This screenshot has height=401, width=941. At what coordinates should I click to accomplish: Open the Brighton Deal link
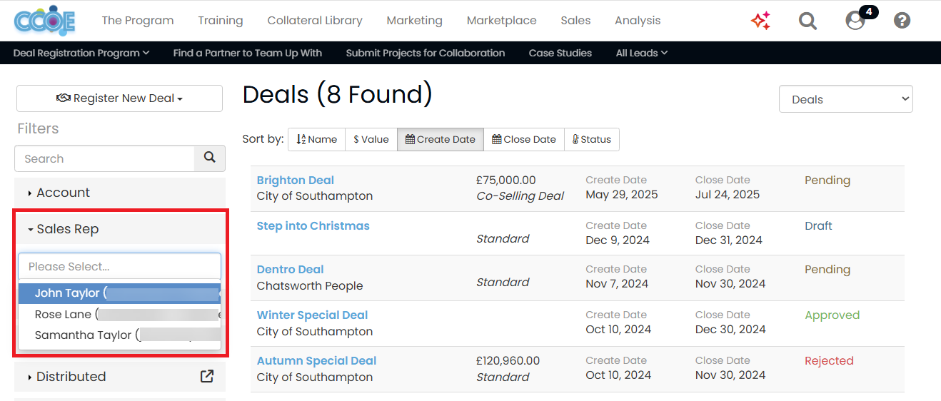(x=296, y=181)
